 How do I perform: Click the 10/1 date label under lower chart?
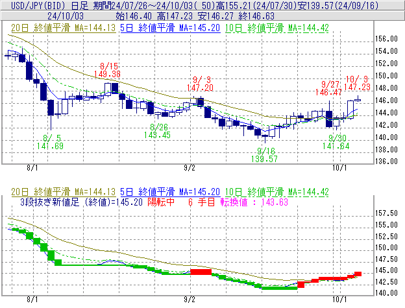click(339, 300)
